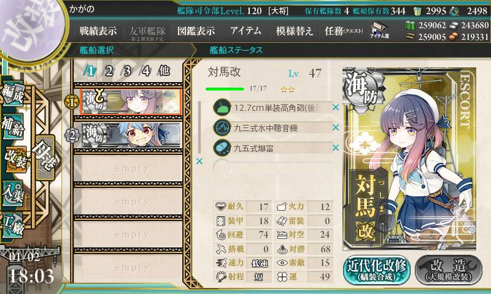Image resolution: width=491 pixels, height=294 pixels.
Task: Open the 工廠 factory sidebar icon
Action: point(13,225)
